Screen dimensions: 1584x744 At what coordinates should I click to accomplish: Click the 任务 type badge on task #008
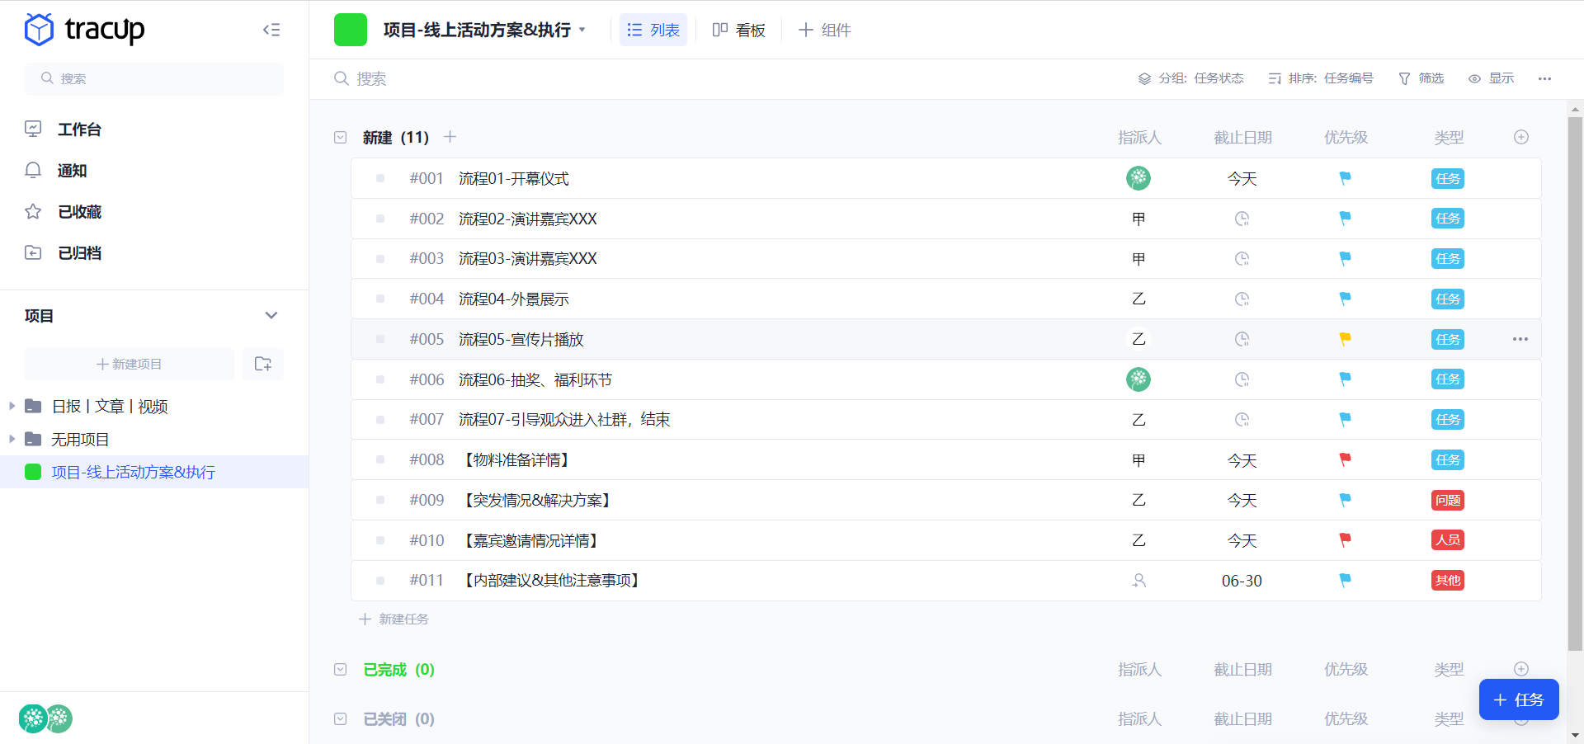click(x=1447, y=459)
